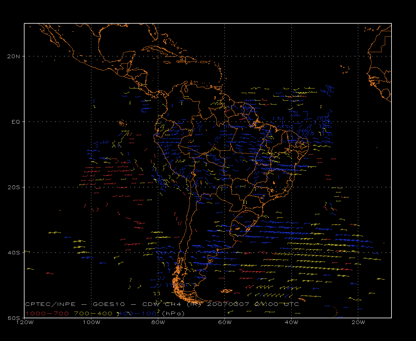Click the EQ equator axis label
Screen dimensions: 416x341
(x=16, y=122)
